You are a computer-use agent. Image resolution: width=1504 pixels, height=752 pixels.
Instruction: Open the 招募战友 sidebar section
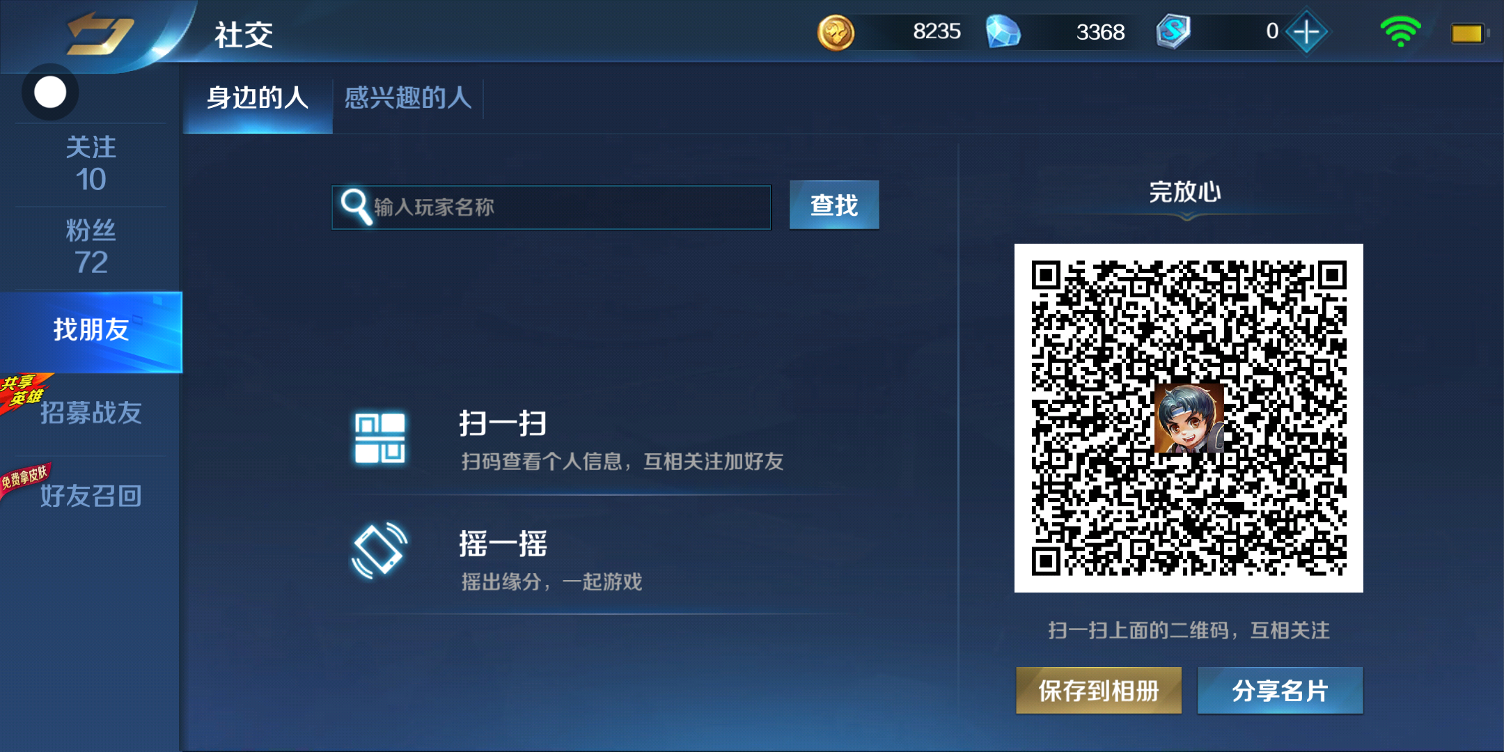[x=91, y=414]
